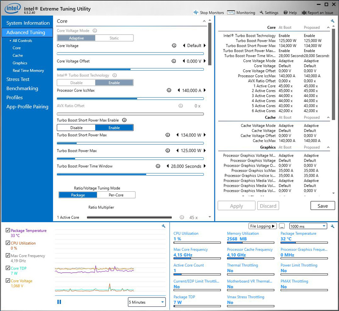
Task: Click the ellipsis button beside File Logging
Action: point(282,226)
